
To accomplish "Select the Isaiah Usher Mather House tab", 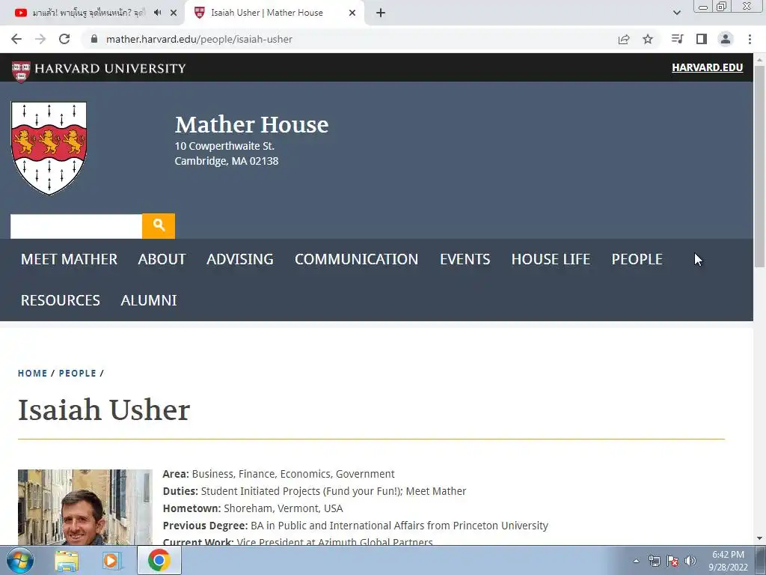I will pos(267,13).
